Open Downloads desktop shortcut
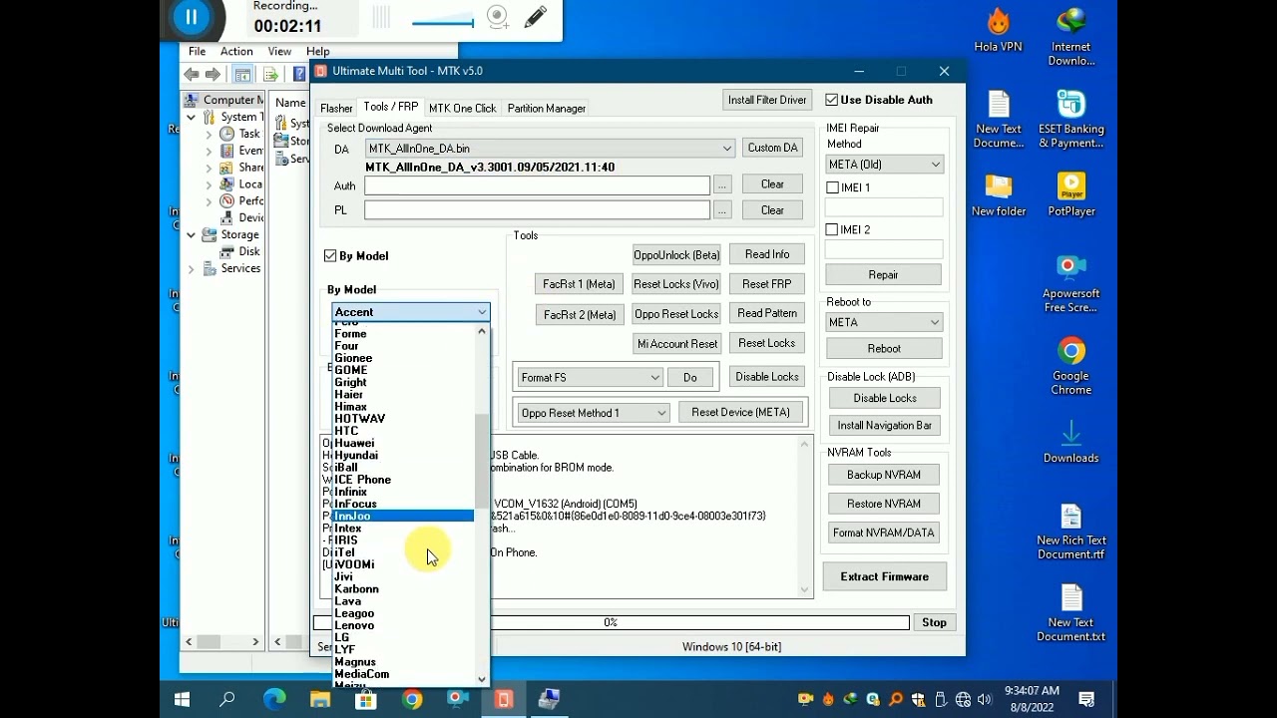Image resolution: width=1277 pixels, height=718 pixels. (x=1071, y=442)
